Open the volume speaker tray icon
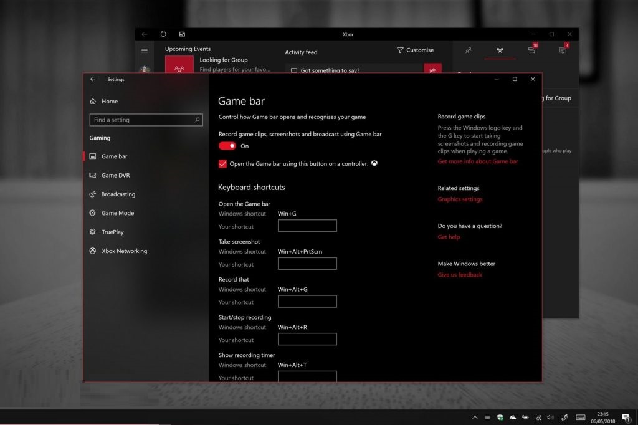Screen dimensions: 638x425 point(551,418)
